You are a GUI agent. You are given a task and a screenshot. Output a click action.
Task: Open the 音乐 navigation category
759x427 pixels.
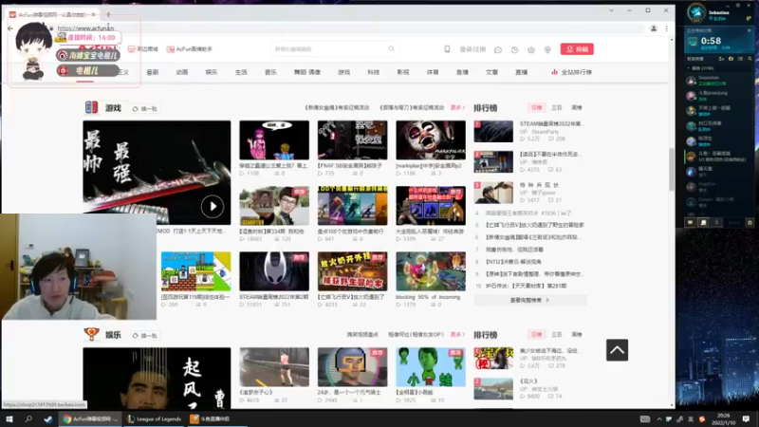coord(270,72)
